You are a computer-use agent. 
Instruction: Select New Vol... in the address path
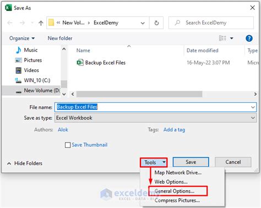pos(73,23)
